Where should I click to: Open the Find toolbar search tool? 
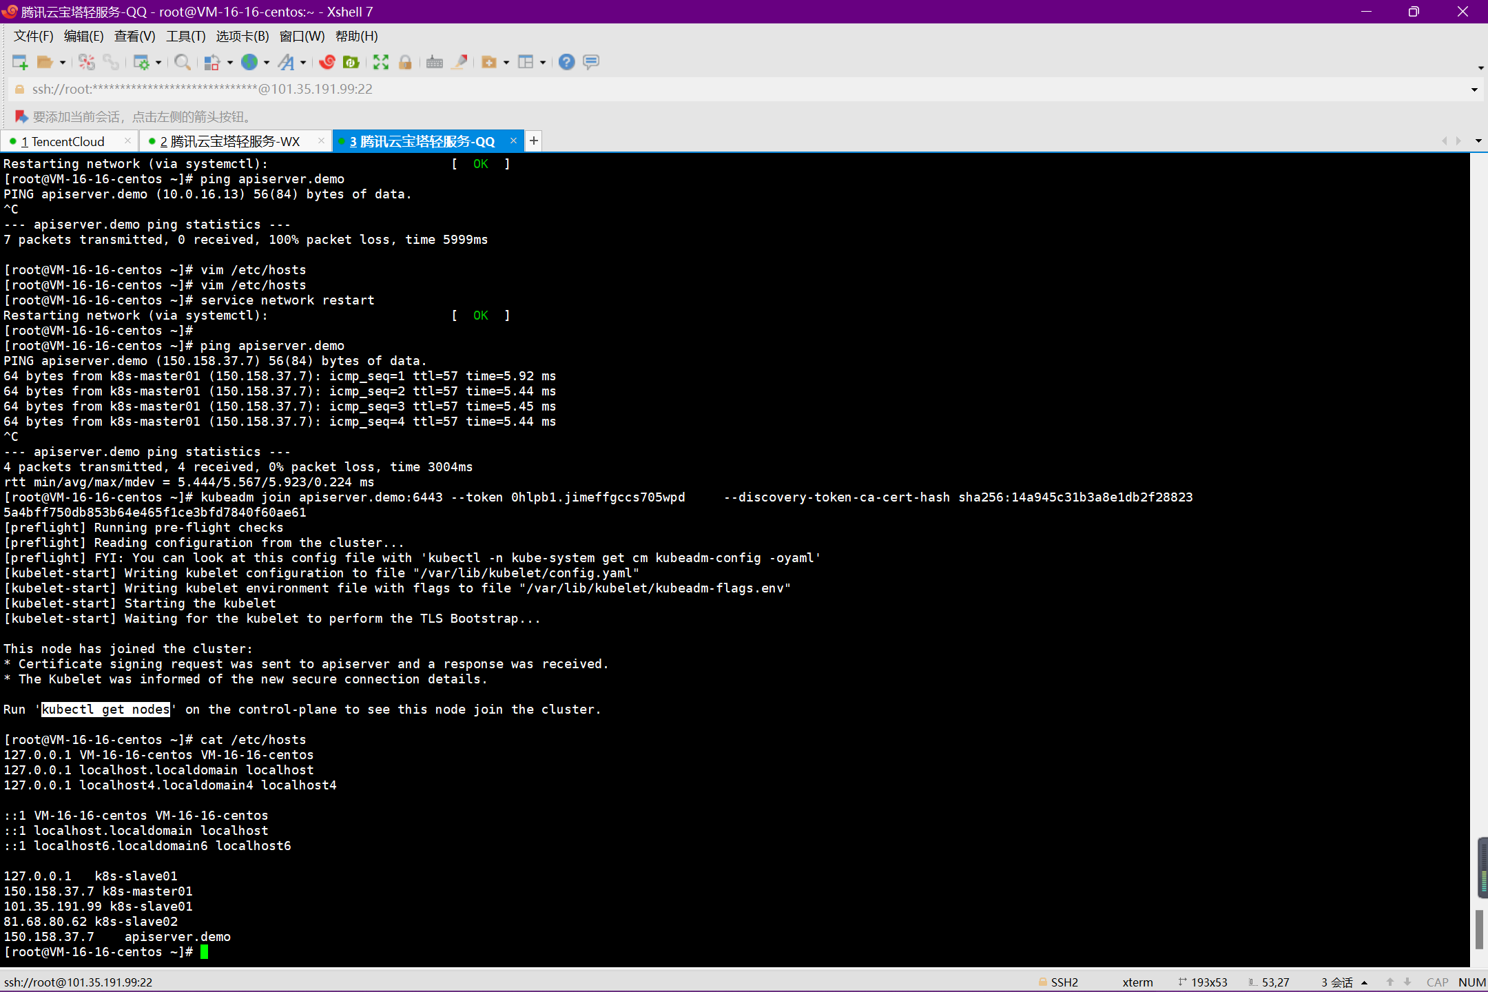pyautogui.click(x=183, y=62)
